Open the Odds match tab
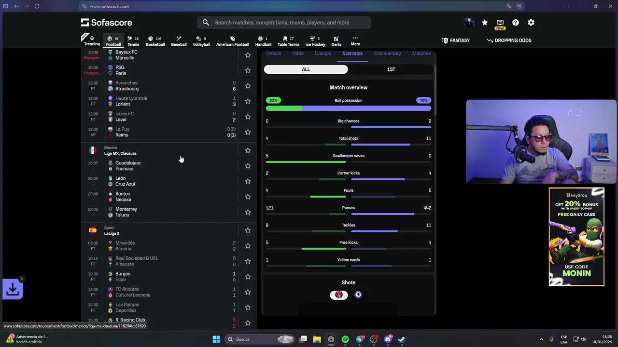The image size is (618, 347). 298,53
